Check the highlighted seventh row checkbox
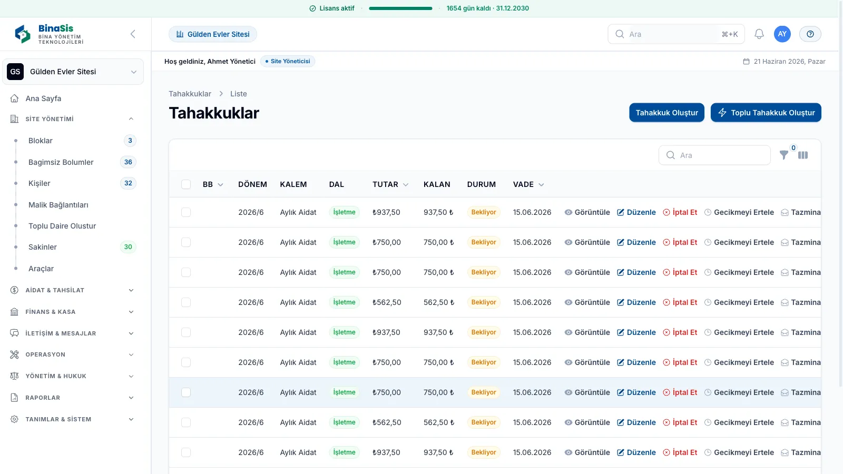Viewport: 843px width, 474px height. [186, 392]
